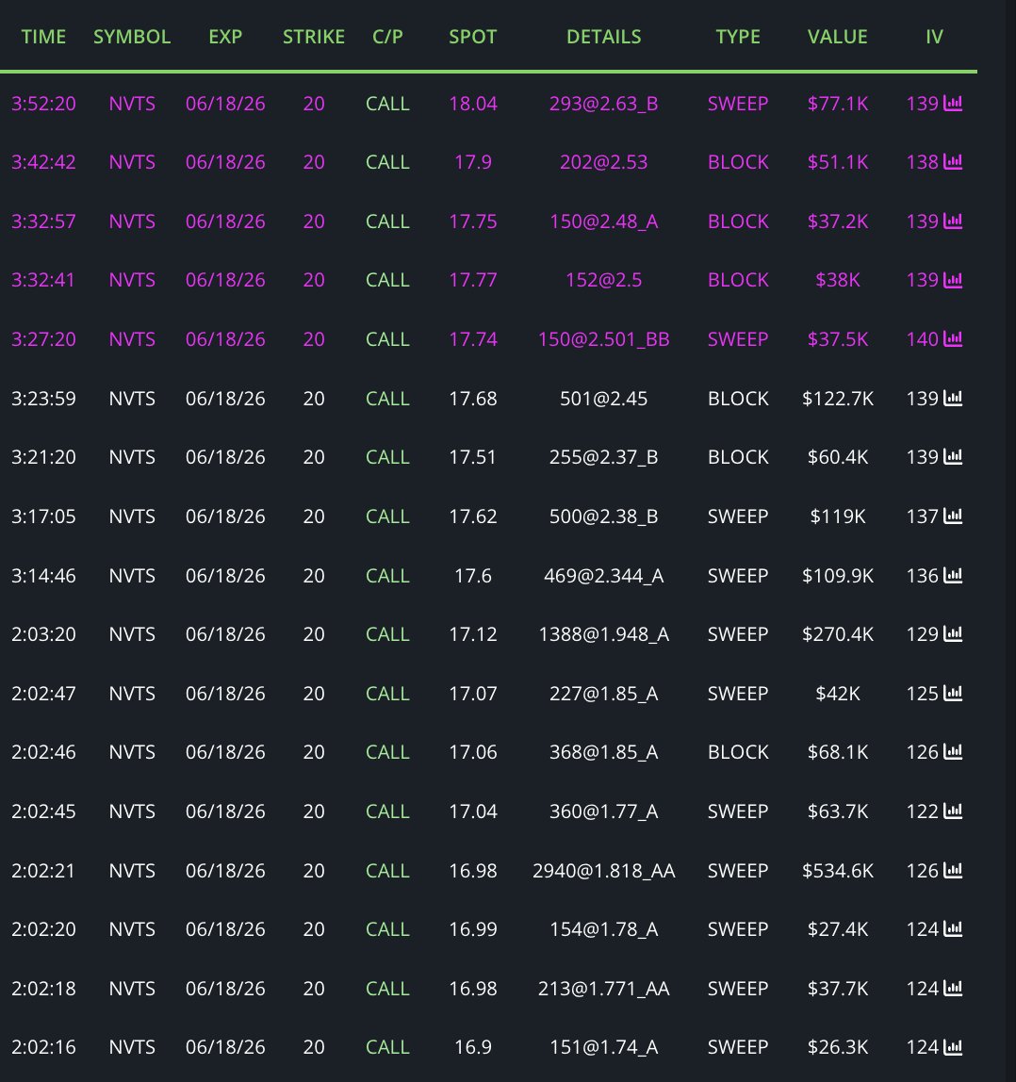This screenshot has height=1082, width=1016.
Task: Click details 500@2.38_B
Action: tap(604, 516)
